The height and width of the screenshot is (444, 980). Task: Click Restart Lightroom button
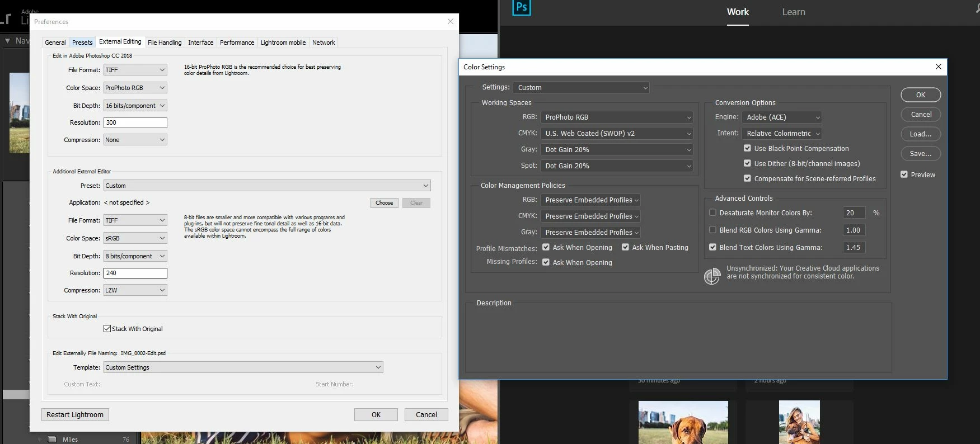(x=75, y=414)
